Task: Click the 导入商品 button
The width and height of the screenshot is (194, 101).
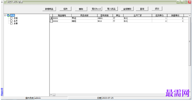Action: pyautogui.click(x=111, y=9)
